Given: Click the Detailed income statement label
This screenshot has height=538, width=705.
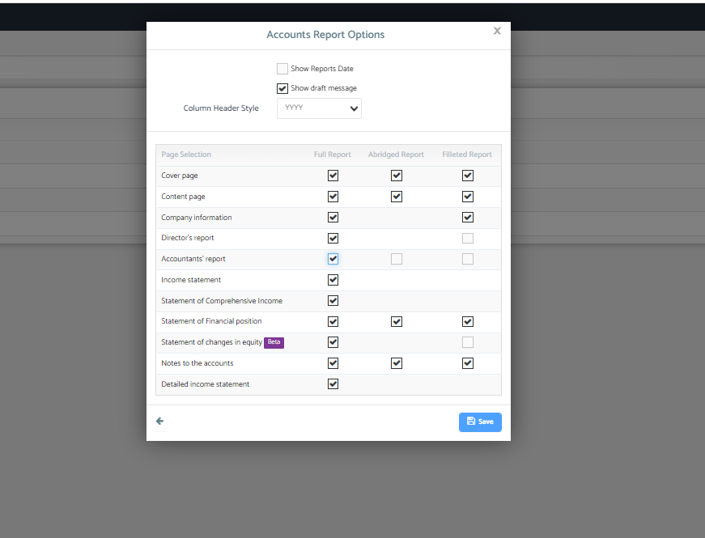Looking at the screenshot, I should [x=205, y=384].
